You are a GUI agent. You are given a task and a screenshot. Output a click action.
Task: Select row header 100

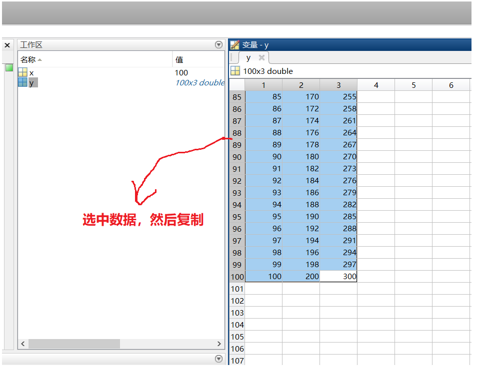237,277
